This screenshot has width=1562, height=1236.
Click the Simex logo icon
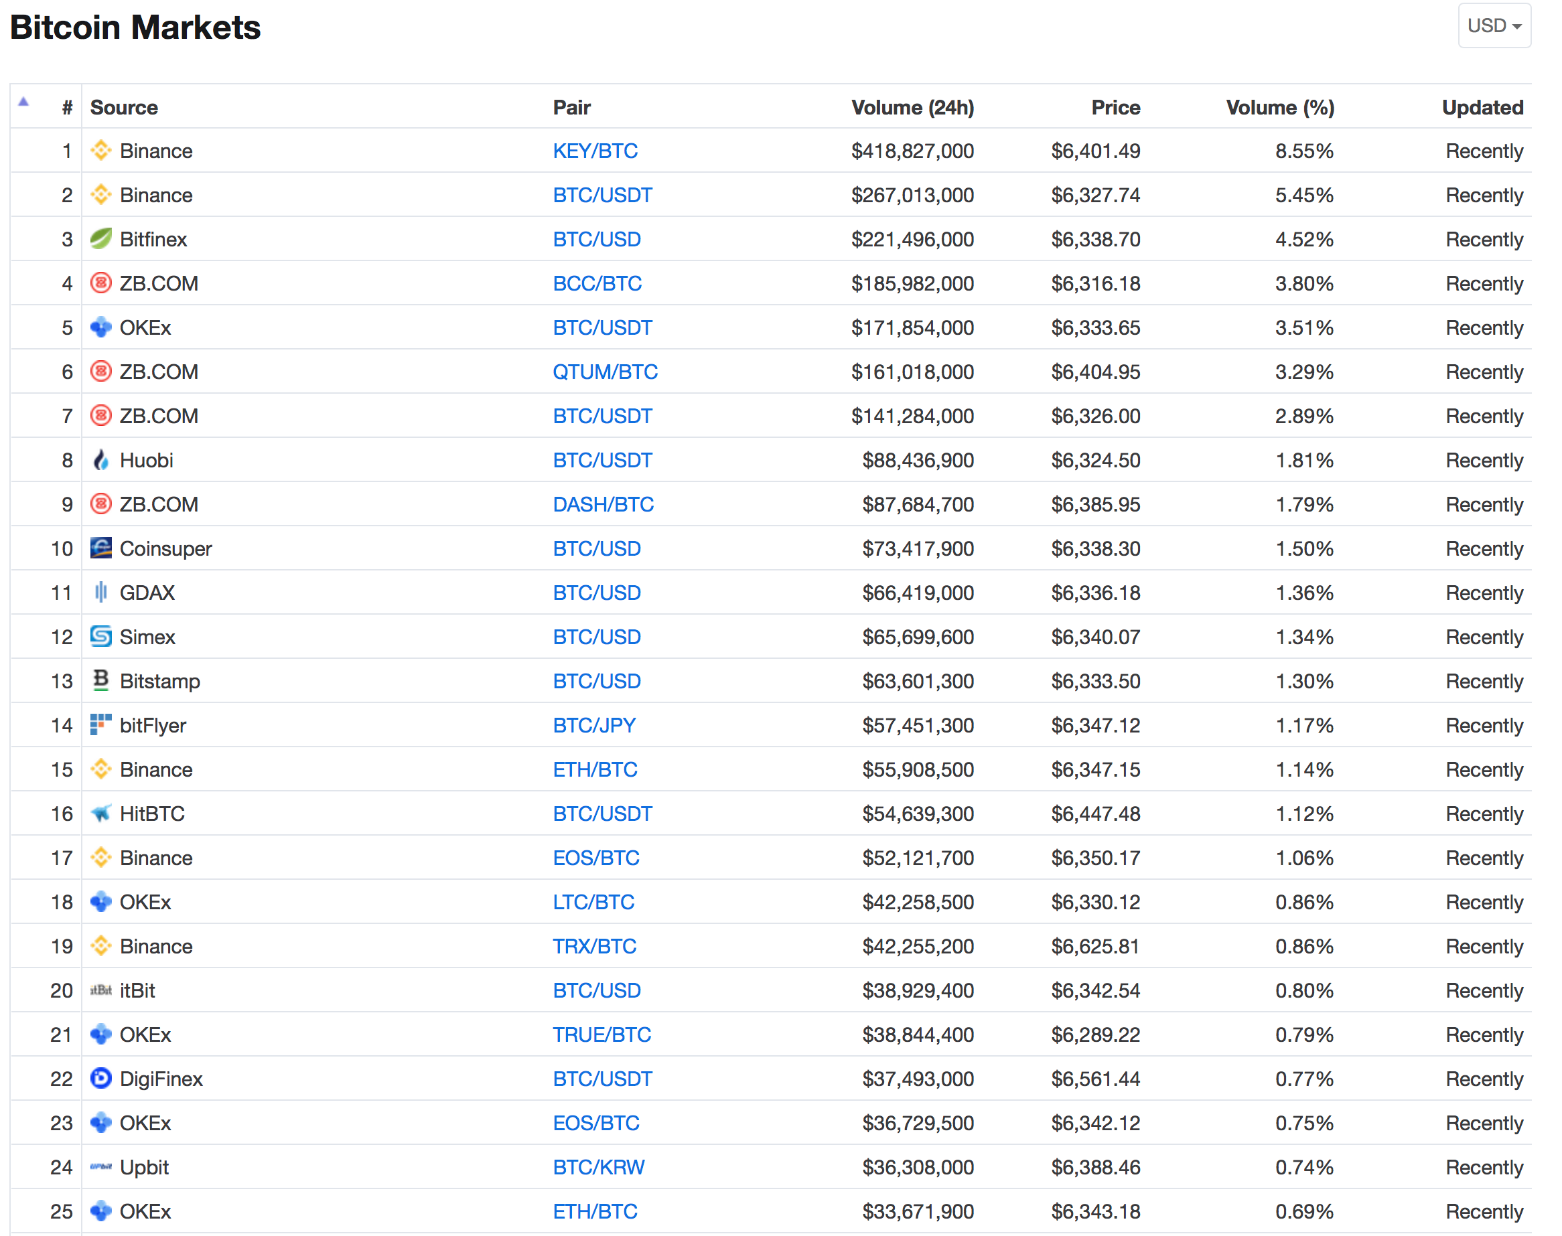pos(100,636)
